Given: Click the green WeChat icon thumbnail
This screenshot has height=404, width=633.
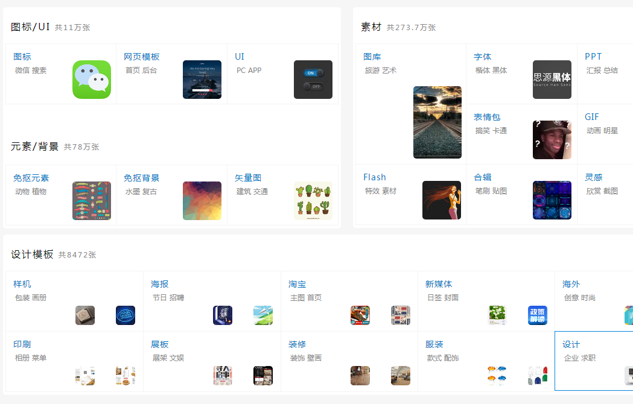Looking at the screenshot, I should 92,80.
